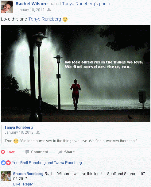Click friends audience icon on original post
The height and width of the screenshot is (187, 151).
(38, 132)
